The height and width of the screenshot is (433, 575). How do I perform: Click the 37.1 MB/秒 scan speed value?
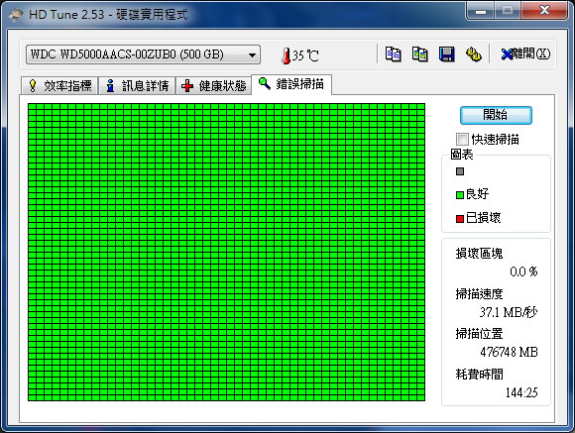[509, 312]
